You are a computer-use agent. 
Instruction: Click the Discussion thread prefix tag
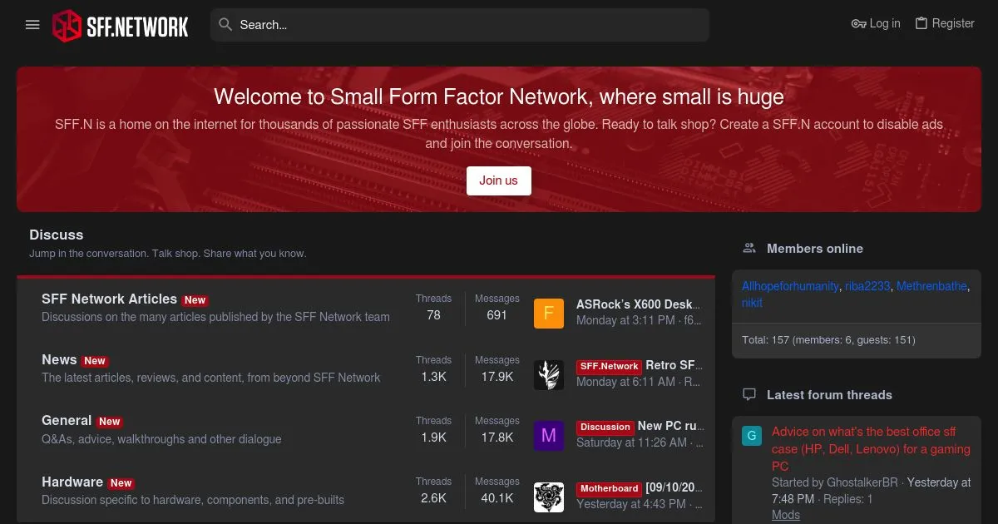(605, 427)
